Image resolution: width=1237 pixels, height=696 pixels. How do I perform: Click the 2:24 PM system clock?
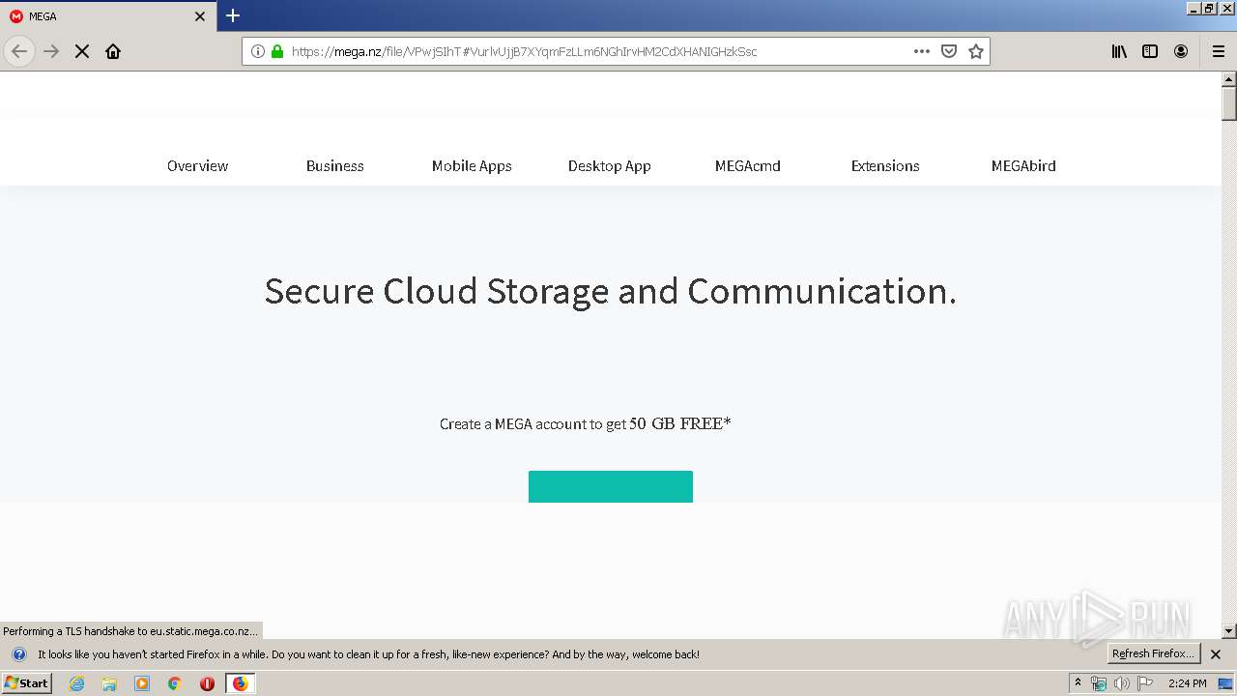coord(1187,683)
